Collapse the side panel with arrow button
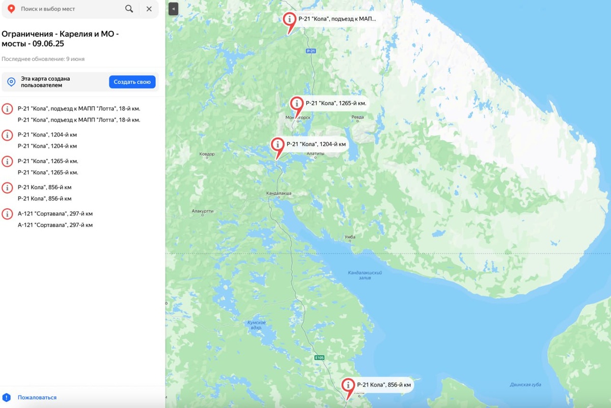Viewport: 611px width, 408px height. [x=174, y=9]
